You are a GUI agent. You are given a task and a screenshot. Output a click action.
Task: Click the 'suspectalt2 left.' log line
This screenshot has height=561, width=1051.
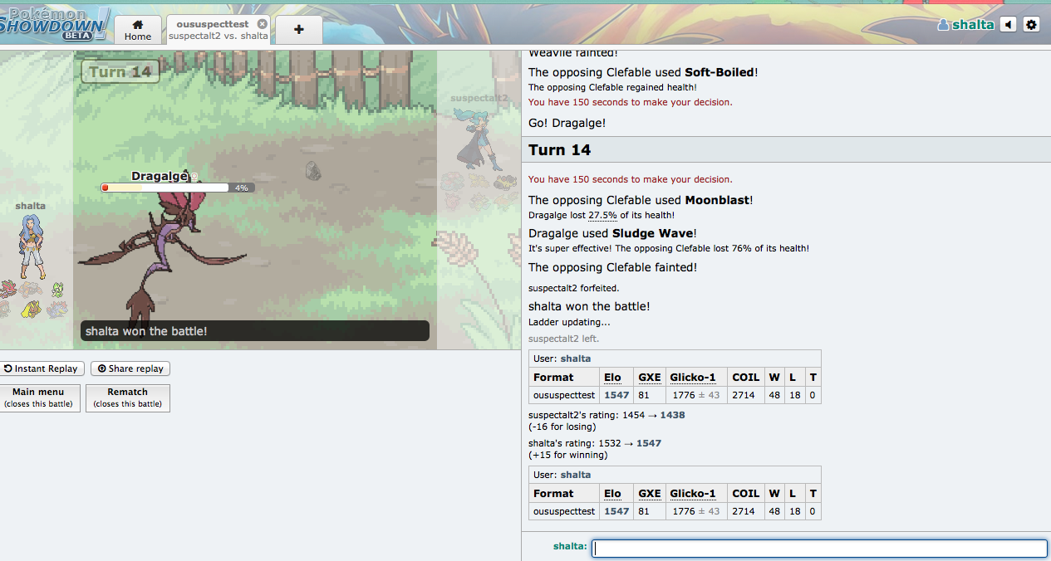(563, 339)
